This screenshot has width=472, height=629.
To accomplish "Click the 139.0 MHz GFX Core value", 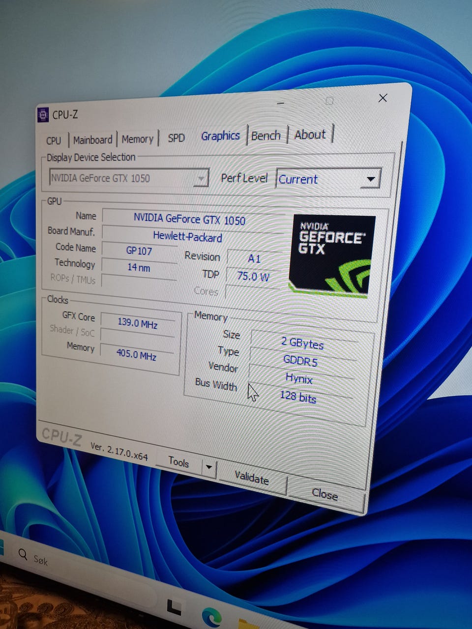I will 137,324.
